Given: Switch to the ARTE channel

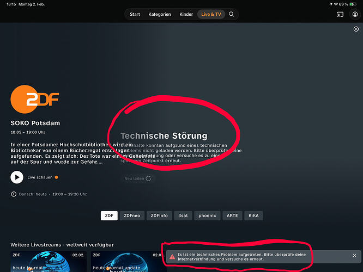Looking at the screenshot, I should click(x=232, y=215).
